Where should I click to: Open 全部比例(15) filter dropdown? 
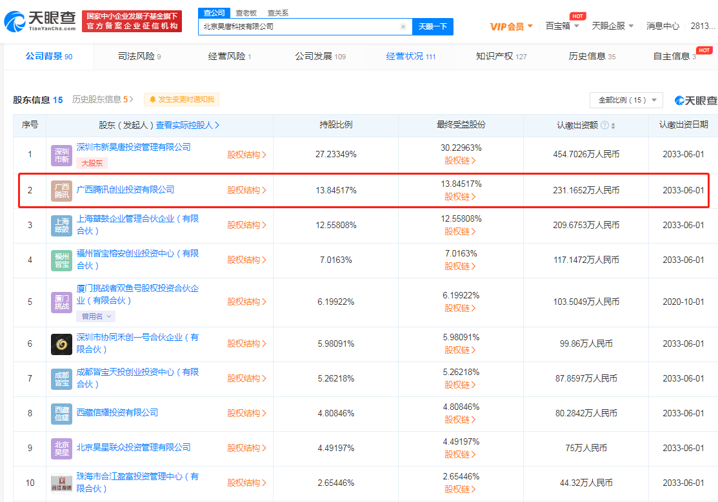click(x=626, y=100)
